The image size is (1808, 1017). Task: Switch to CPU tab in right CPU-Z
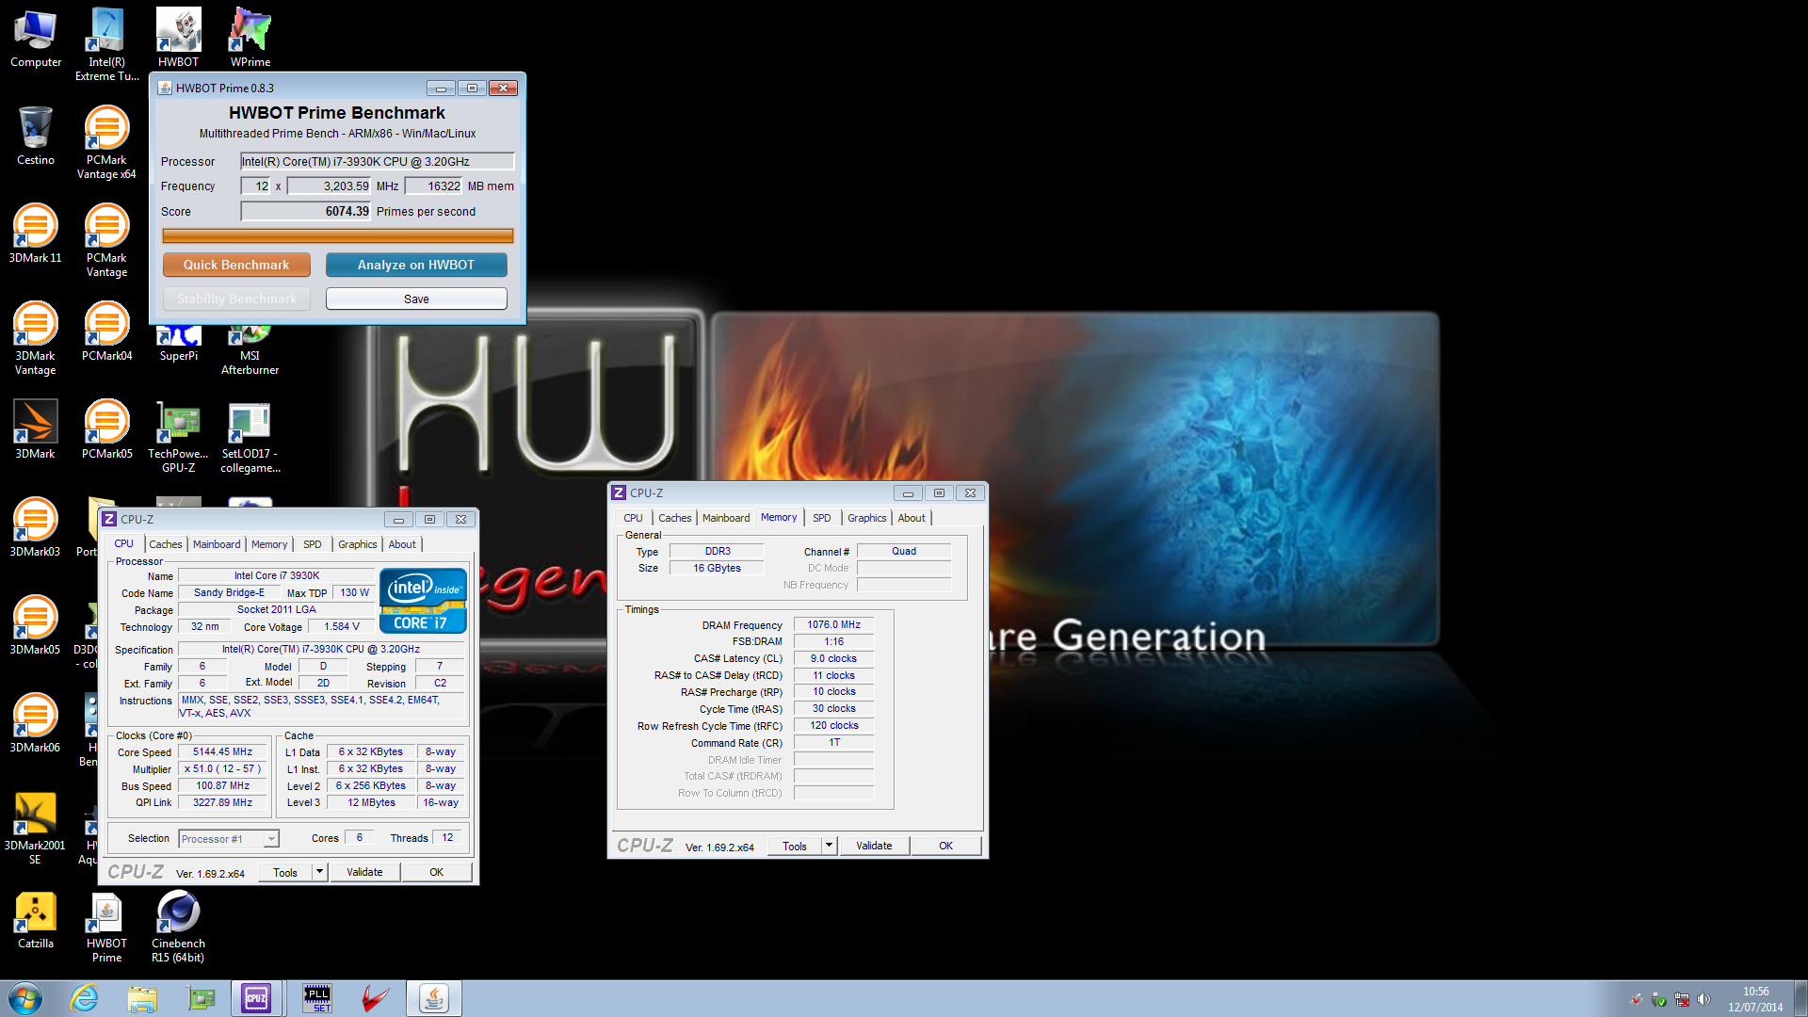[x=633, y=518]
